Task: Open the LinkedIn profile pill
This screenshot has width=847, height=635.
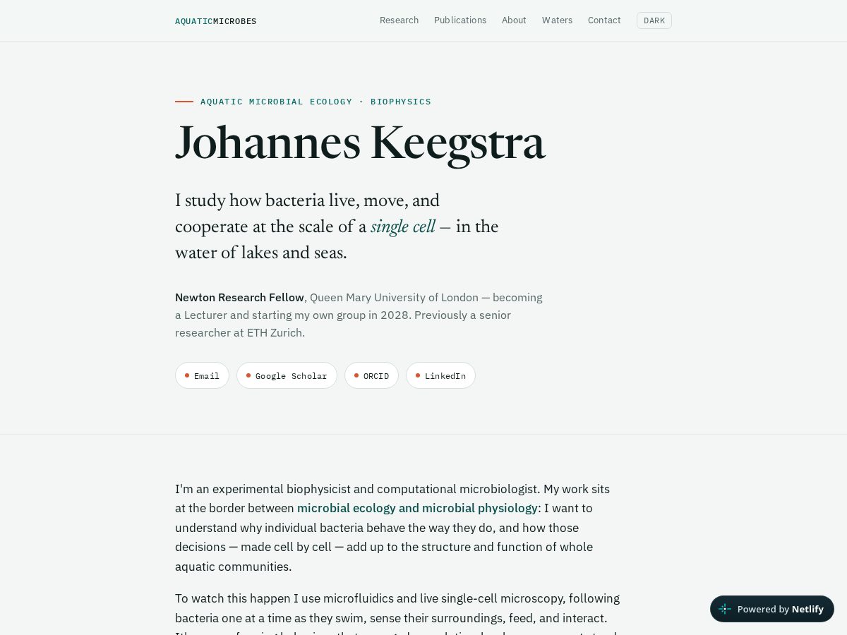Action: (x=440, y=375)
